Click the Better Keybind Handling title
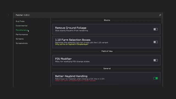Viewport: 176px width, 99px height. click(71, 76)
